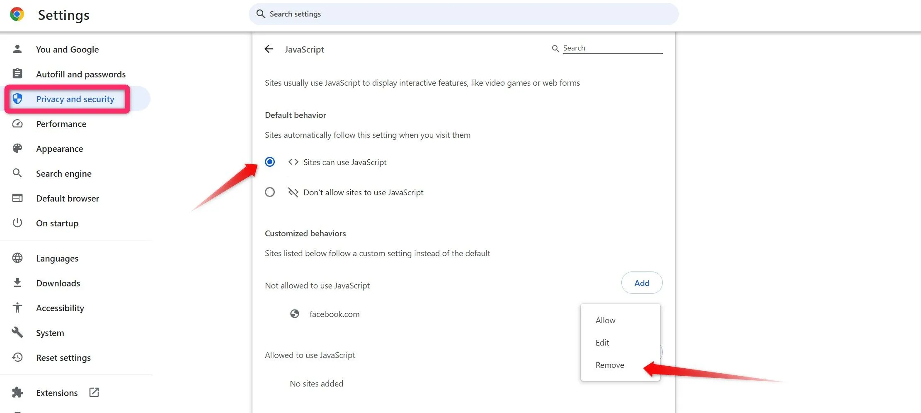Click the globe icon next to facebook.com
The width and height of the screenshot is (921, 413).
click(x=295, y=314)
